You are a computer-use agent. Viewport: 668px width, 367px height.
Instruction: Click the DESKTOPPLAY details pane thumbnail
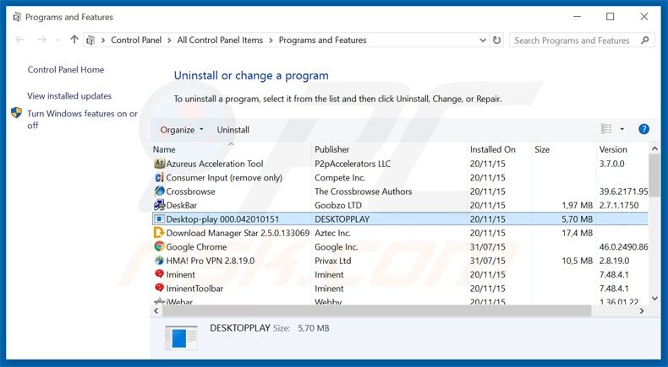point(181,337)
